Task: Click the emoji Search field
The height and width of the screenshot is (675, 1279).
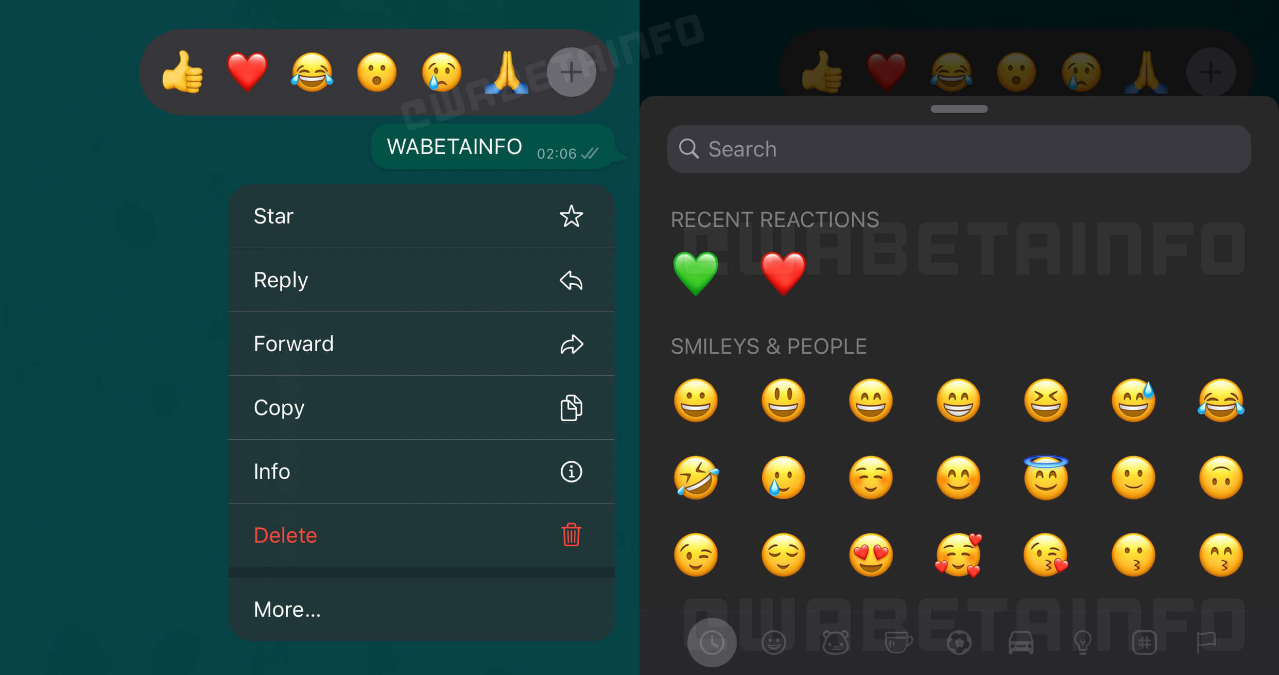Action: [x=959, y=149]
